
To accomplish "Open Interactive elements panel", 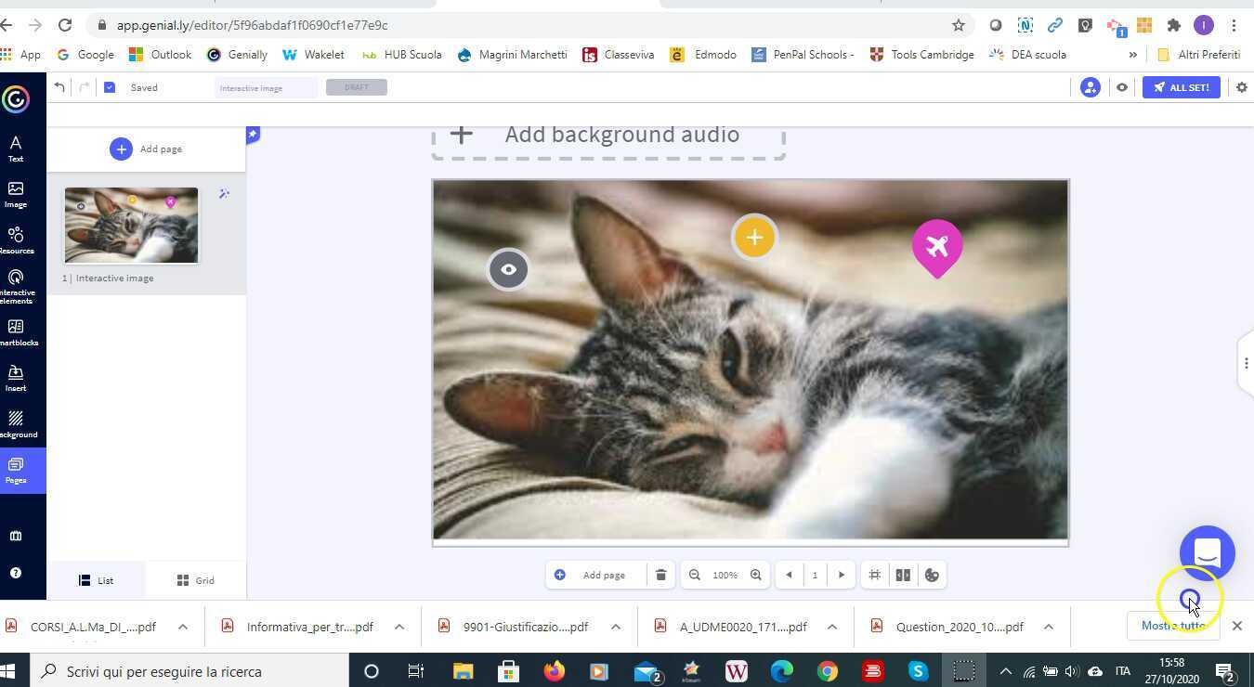I will click(16, 285).
